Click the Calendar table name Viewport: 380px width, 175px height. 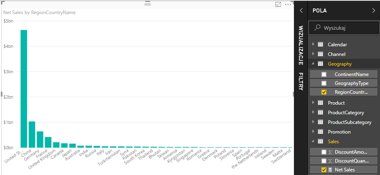337,45
